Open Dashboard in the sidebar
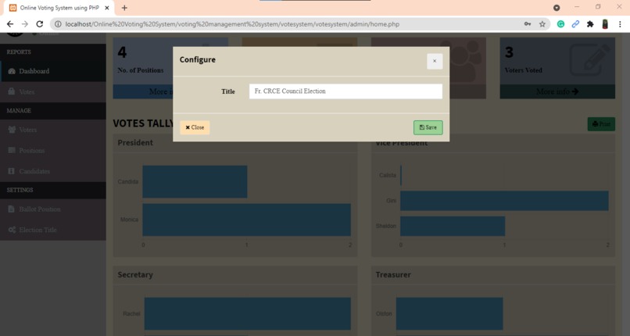 click(x=53, y=71)
